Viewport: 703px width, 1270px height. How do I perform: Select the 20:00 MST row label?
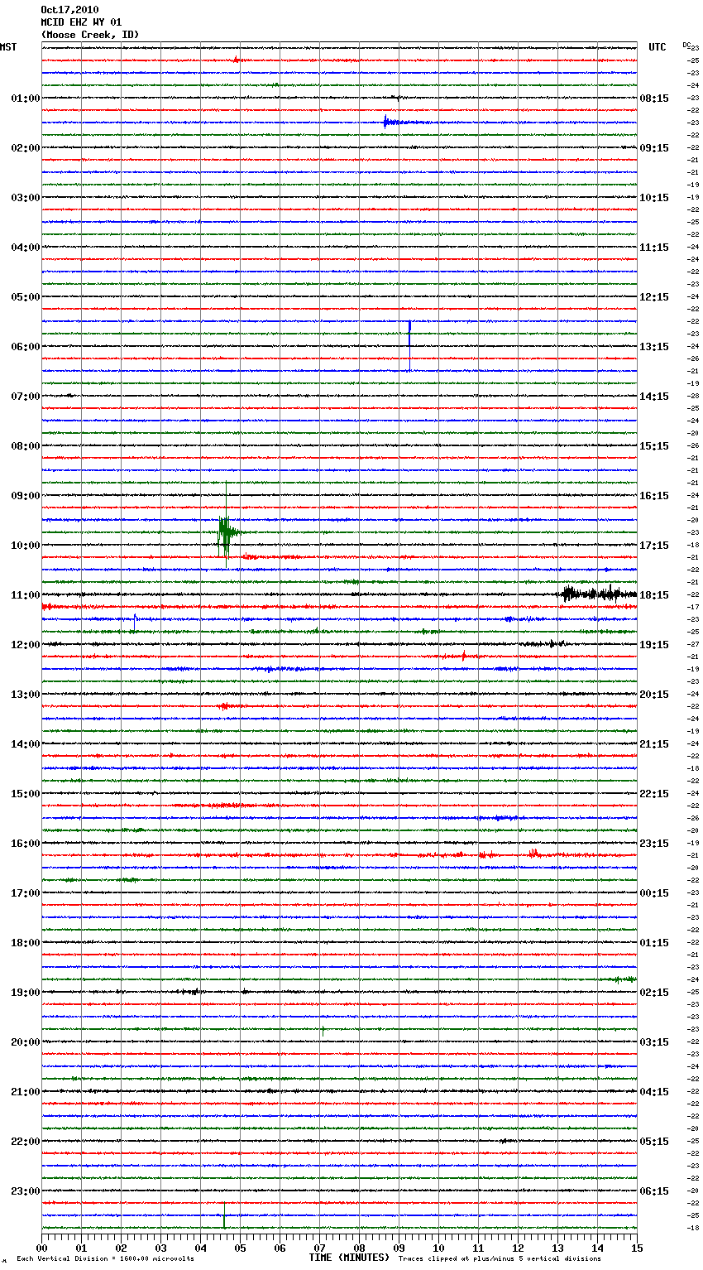coord(25,1041)
